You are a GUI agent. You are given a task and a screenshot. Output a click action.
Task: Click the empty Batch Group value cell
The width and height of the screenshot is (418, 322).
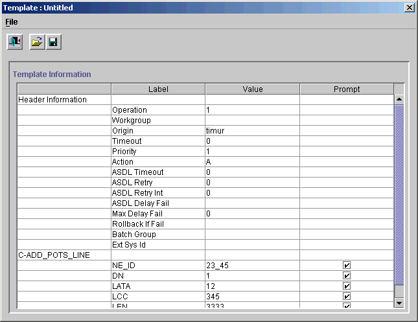(x=253, y=235)
